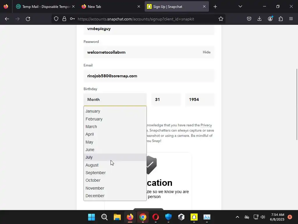This screenshot has height=224, width=298.
Task: Open the tracking protection shield
Action: click(56, 19)
